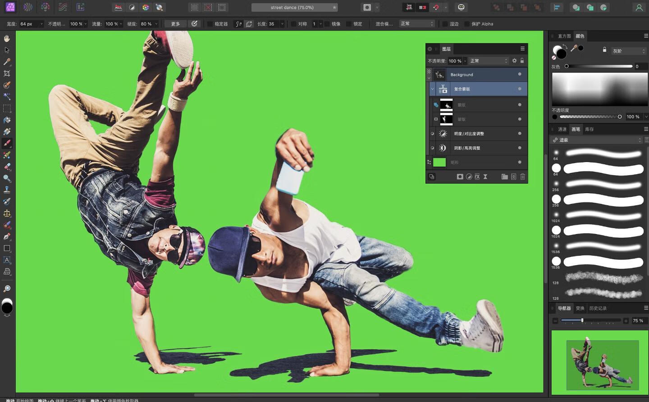Open the color model dropdown (灰阶)

(629, 51)
